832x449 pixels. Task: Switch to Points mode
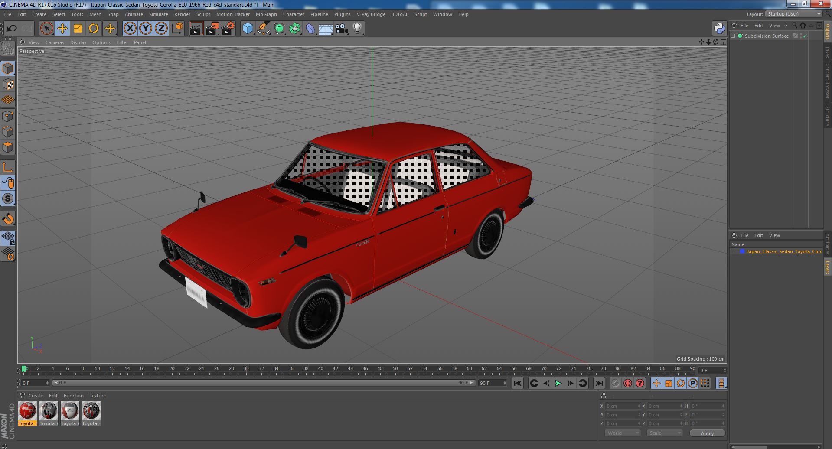[x=8, y=116]
